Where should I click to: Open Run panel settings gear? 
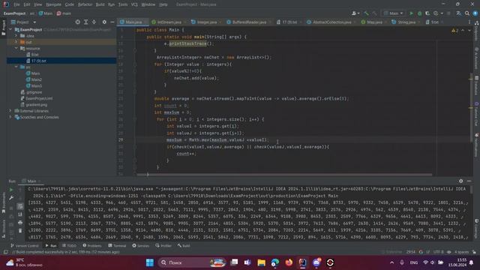click(460, 181)
